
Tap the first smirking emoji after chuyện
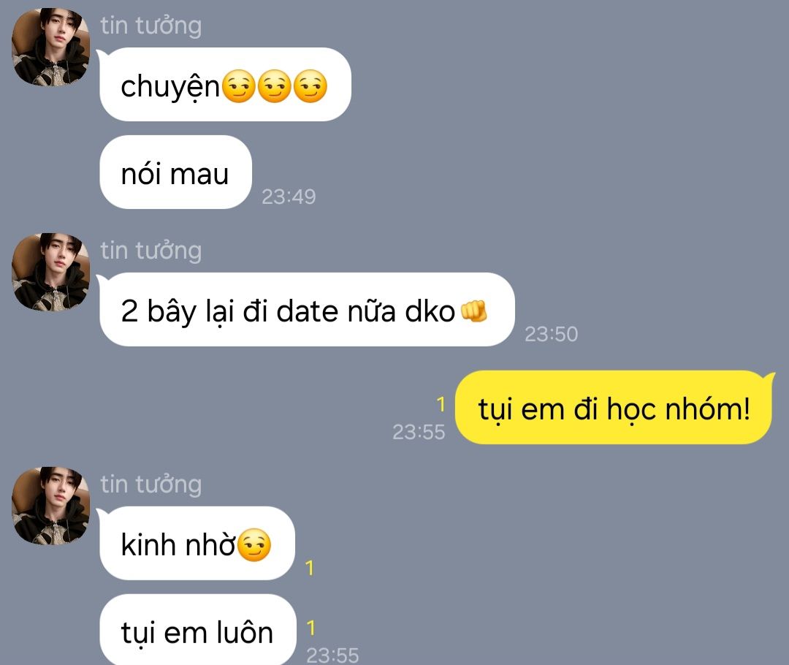point(238,86)
